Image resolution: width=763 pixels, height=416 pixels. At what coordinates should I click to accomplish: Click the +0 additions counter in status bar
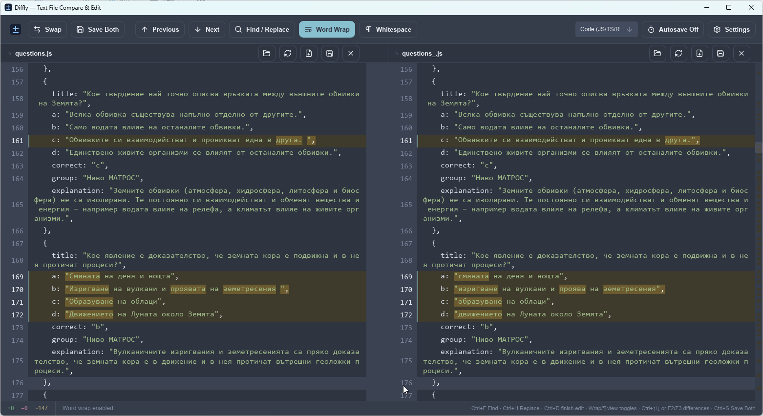pos(11,408)
